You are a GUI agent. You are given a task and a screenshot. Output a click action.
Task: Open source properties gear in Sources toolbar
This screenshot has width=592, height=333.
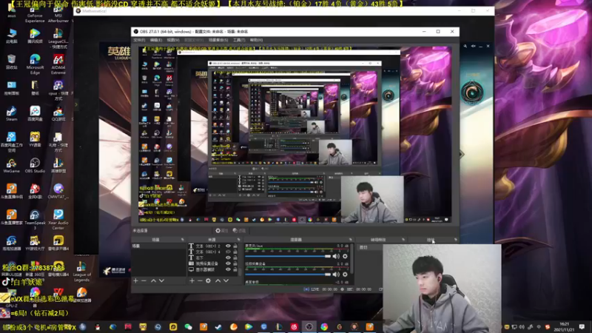[208, 280]
